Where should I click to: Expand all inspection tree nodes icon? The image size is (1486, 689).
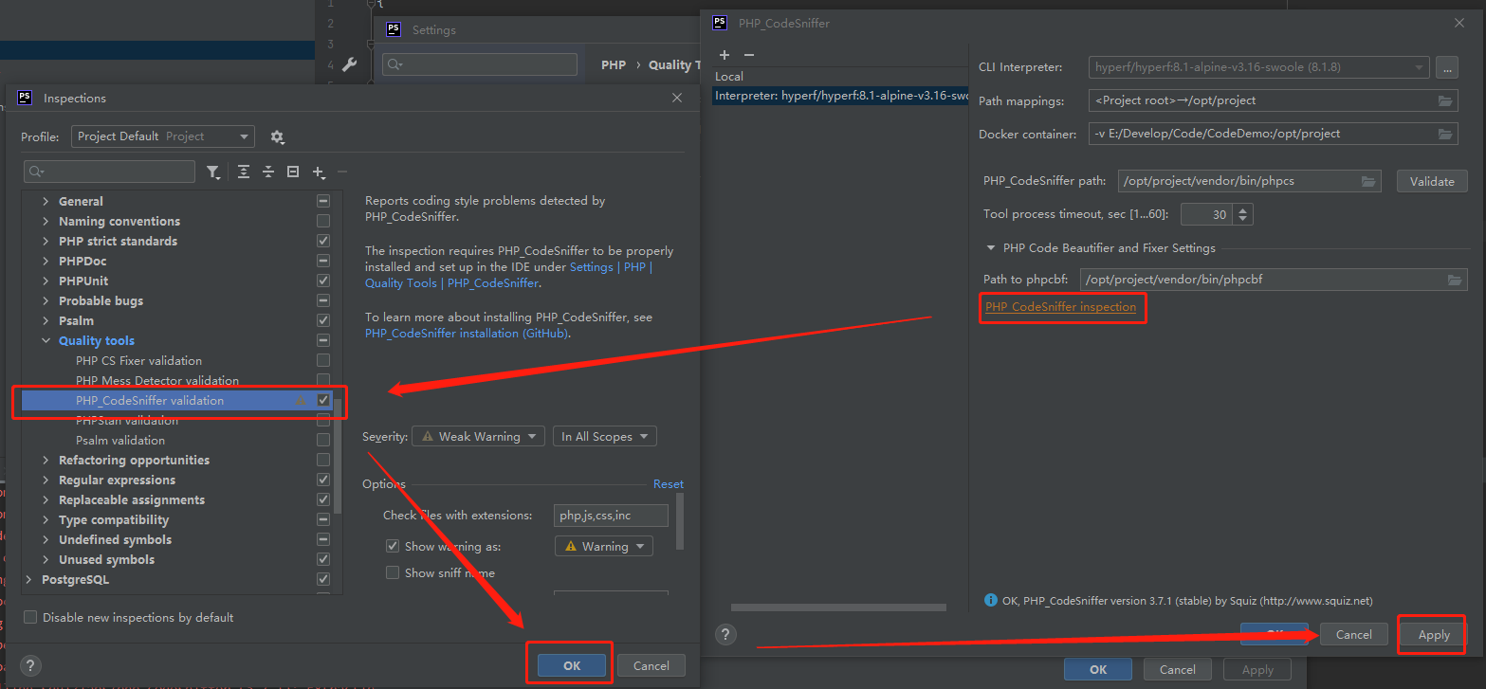(x=244, y=172)
